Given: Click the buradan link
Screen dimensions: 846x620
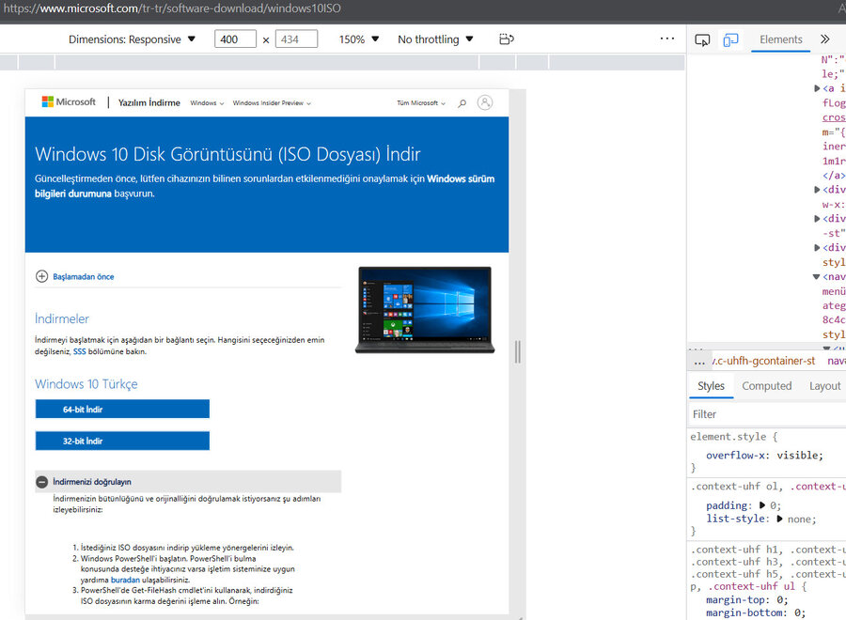Looking at the screenshot, I should click(125, 581).
